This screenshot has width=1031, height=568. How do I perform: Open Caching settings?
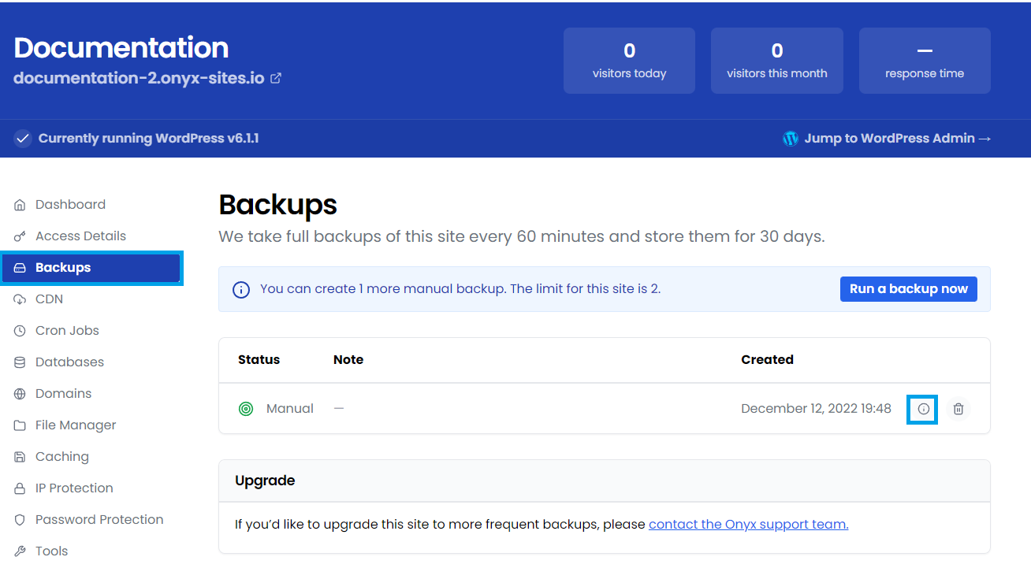coord(61,457)
